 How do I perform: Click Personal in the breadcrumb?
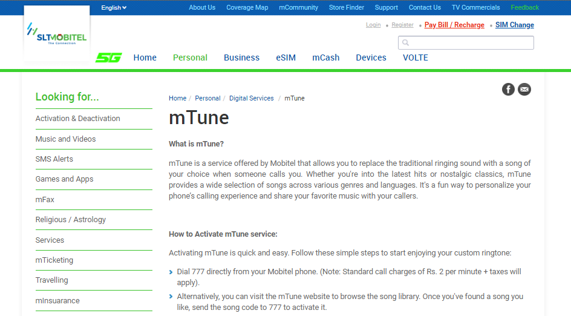point(207,98)
